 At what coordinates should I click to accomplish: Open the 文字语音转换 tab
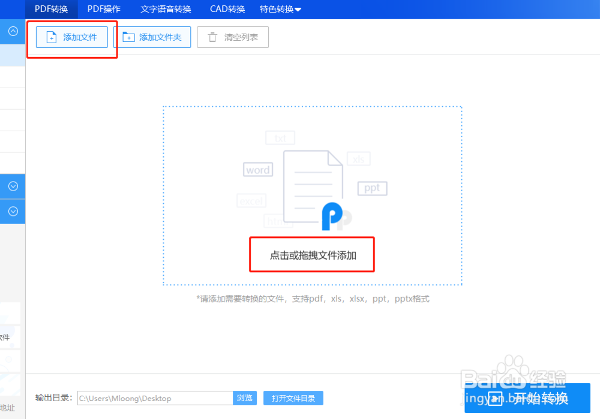coord(166,9)
